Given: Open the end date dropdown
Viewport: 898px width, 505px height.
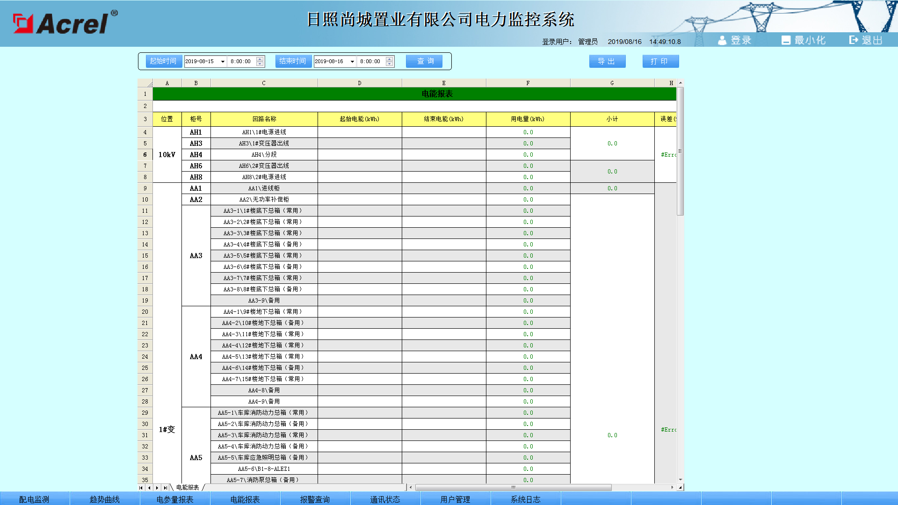Looking at the screenshot, I should point(352,61).
